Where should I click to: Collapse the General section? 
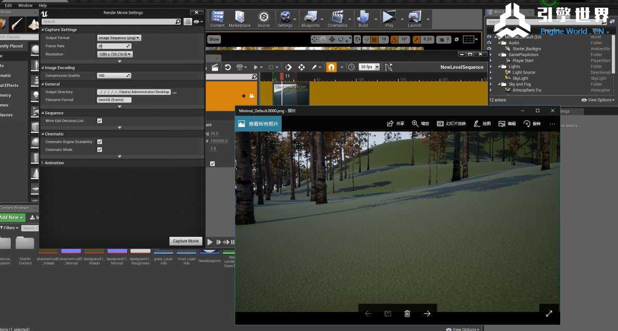pos(43,84)
